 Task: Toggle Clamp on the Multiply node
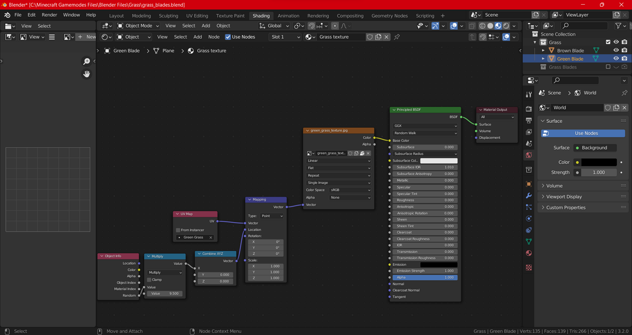point(149,279)
